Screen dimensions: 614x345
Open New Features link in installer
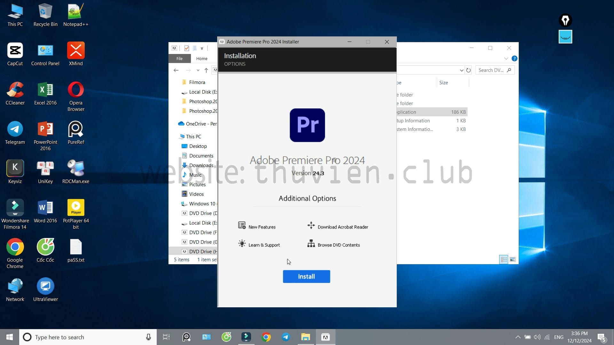257,226
